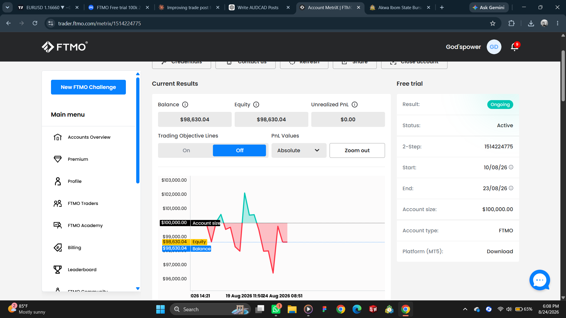Click info icon beside Start date

(x=511, y=167)
